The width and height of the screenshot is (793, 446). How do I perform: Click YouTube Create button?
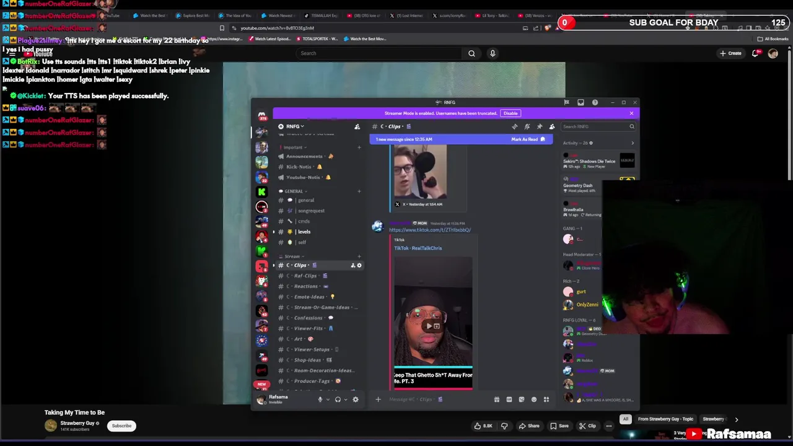point(730,53)
